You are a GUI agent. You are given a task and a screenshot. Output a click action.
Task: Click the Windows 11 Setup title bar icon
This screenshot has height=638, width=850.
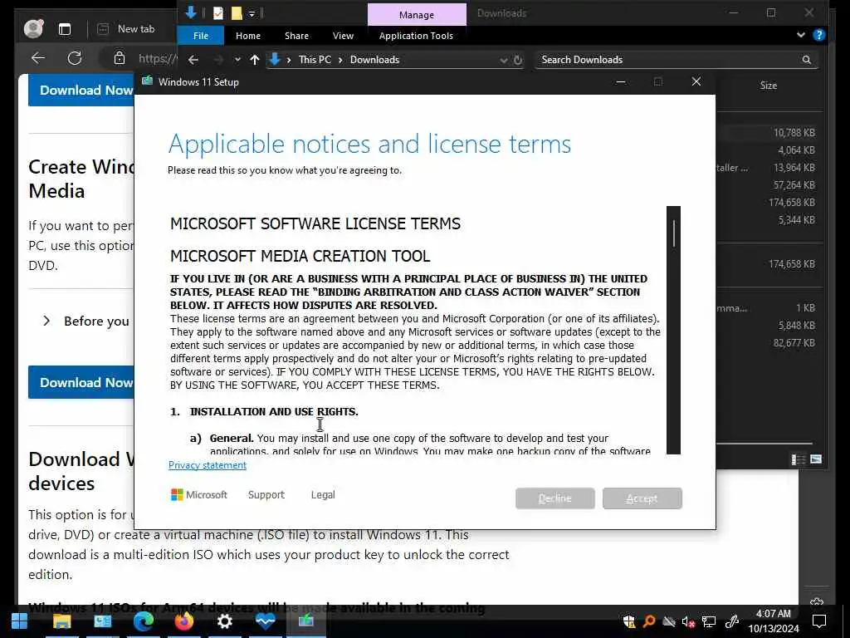pyautogui.click(x=147, y=81)
